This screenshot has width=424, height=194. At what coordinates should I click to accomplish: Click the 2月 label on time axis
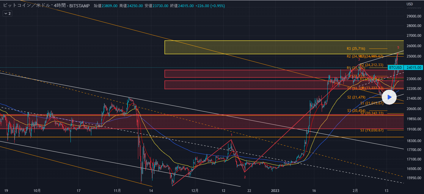click(355, 190)
